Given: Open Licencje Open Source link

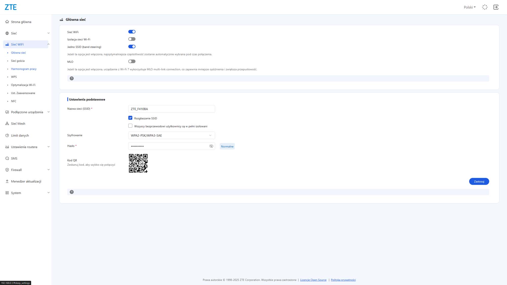Looking at the screenshot, I should pos(313,280).
